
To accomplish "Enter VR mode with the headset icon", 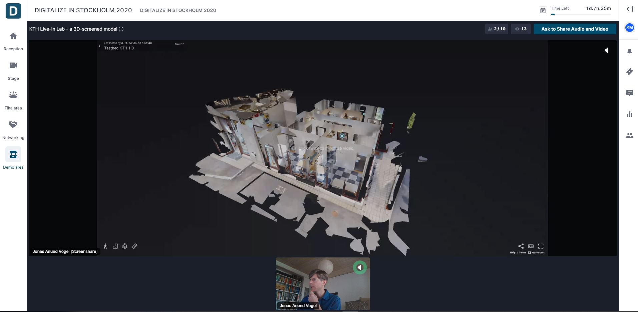I will [531, 246].
